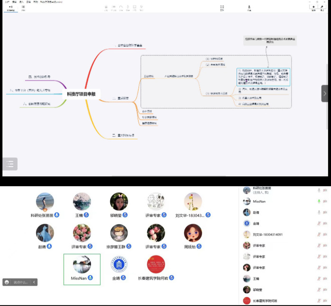Select MissNan's highlighted video tile
Viewport: 331px width, 306px height.
[82, 269]
